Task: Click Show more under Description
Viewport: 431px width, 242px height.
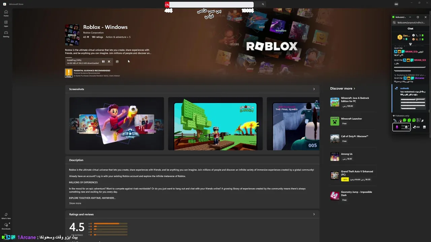Action: [x=75, y=203]
